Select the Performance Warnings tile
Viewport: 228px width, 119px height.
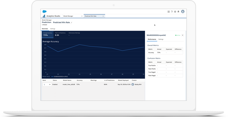pos(74,34)
